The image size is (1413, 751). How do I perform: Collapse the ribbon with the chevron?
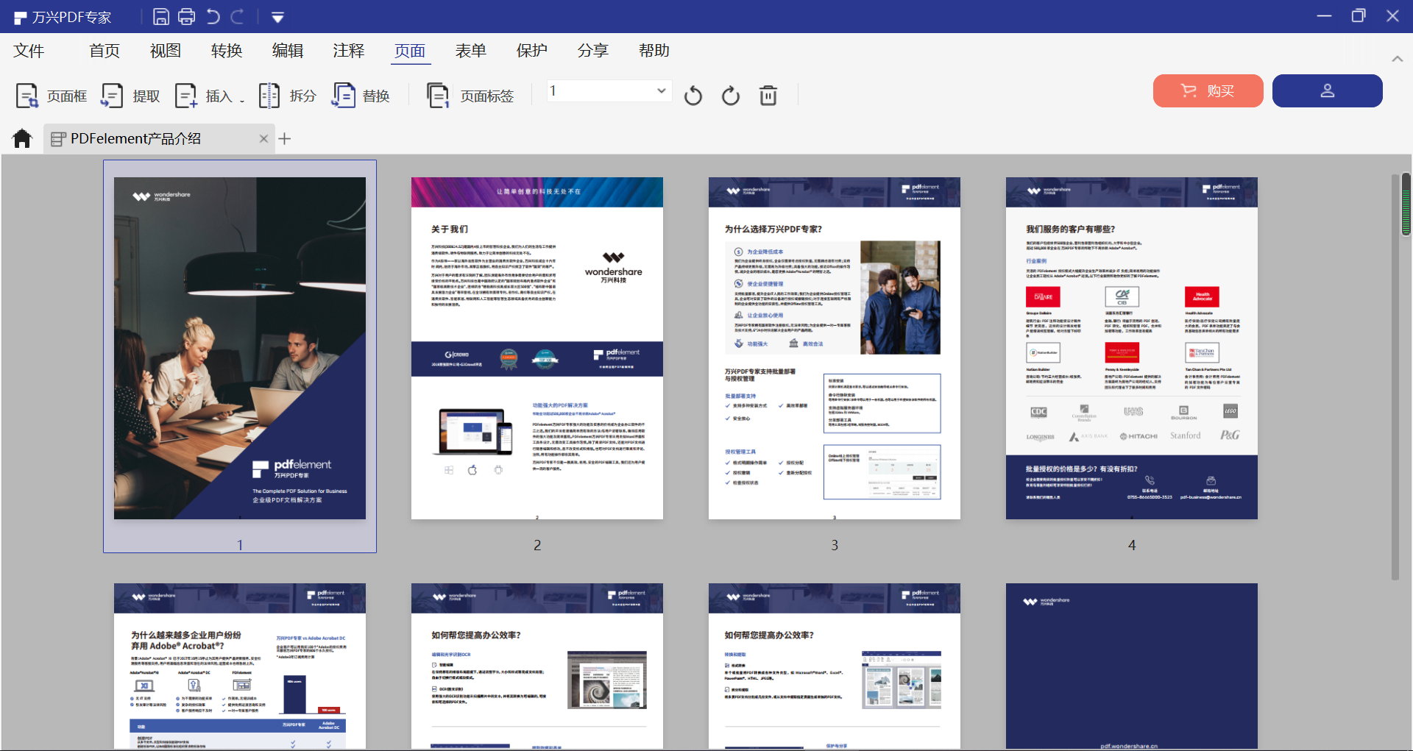point(1397,59)
